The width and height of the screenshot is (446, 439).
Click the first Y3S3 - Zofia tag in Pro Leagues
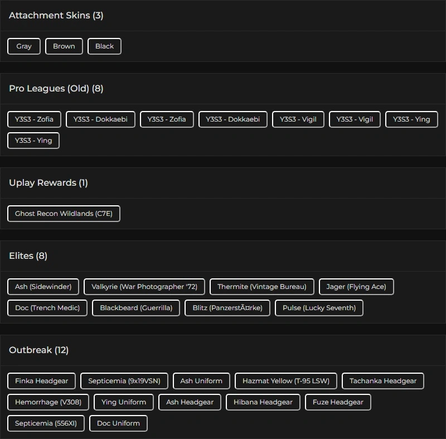(x=34, y=119)
